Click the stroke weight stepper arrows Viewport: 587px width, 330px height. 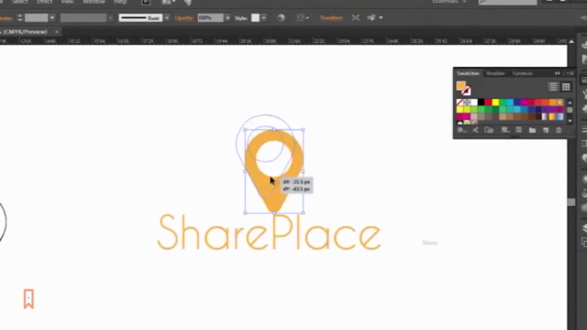(20, 18)
